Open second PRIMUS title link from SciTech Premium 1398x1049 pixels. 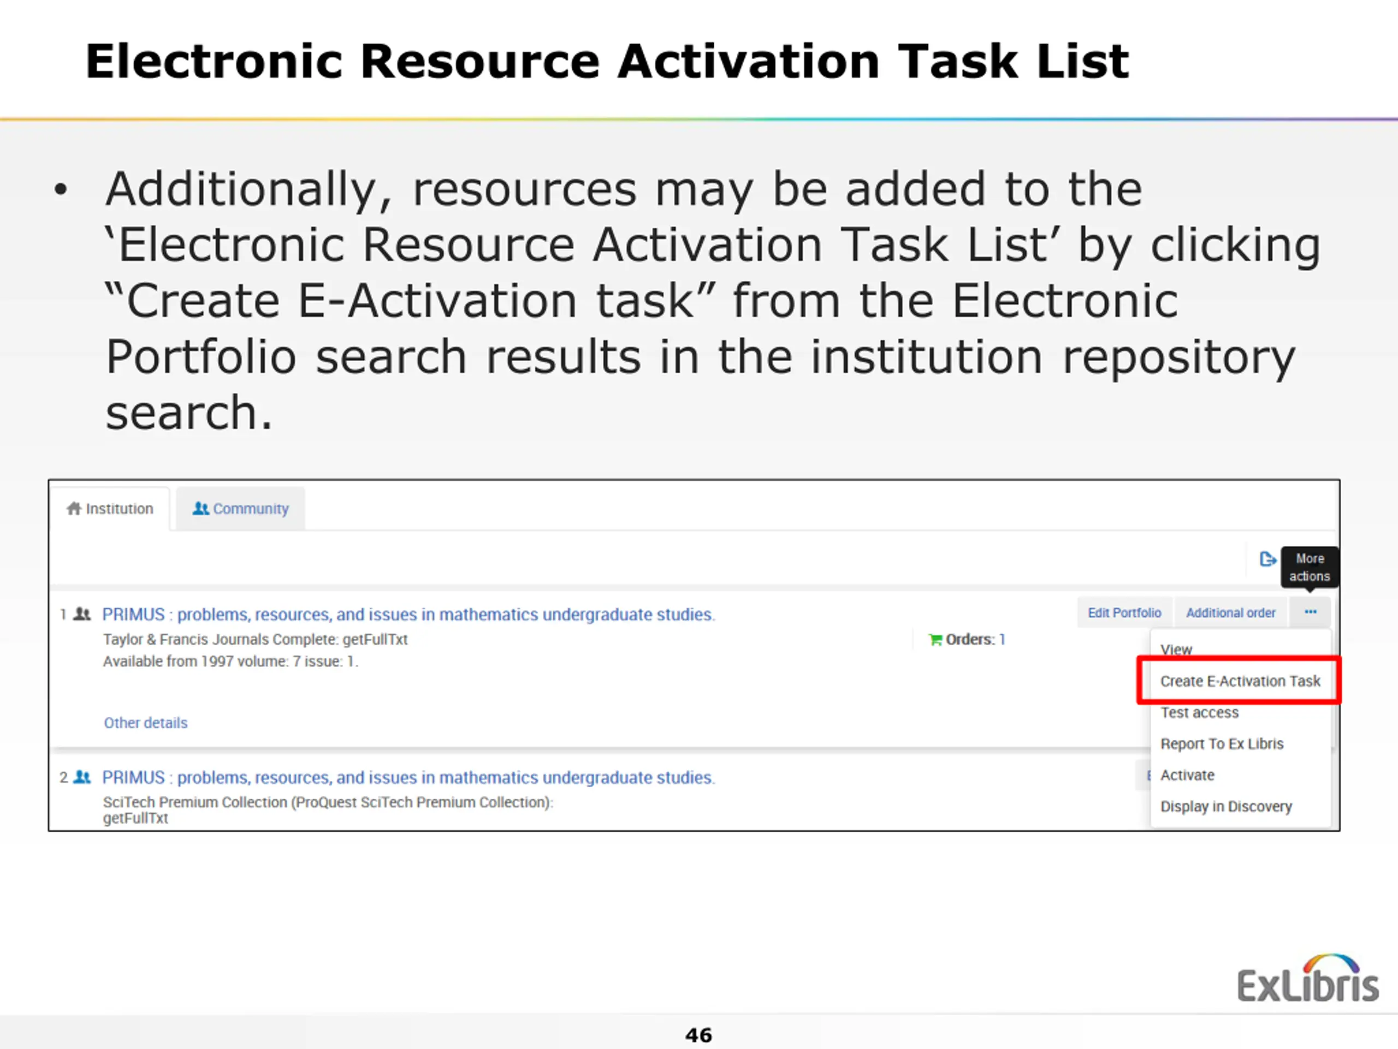408,778
